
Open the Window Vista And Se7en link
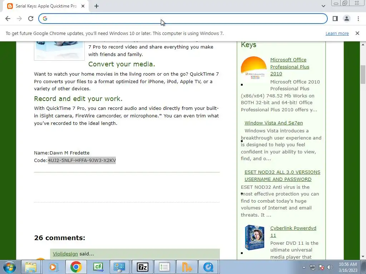[273, 123]
